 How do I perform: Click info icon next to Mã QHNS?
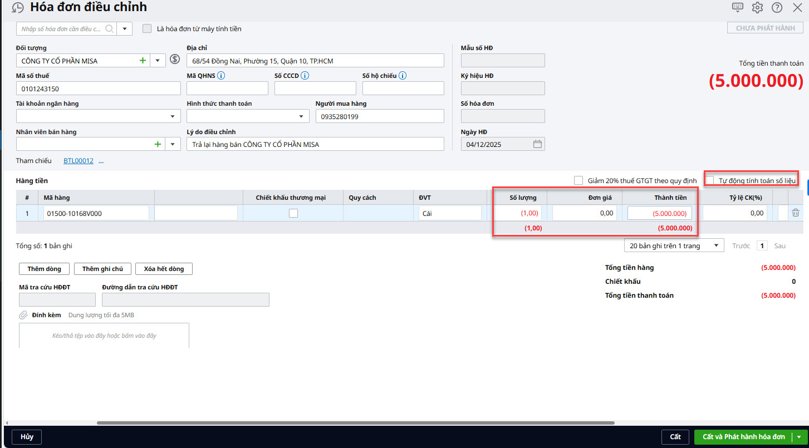(x=221, y=76)
